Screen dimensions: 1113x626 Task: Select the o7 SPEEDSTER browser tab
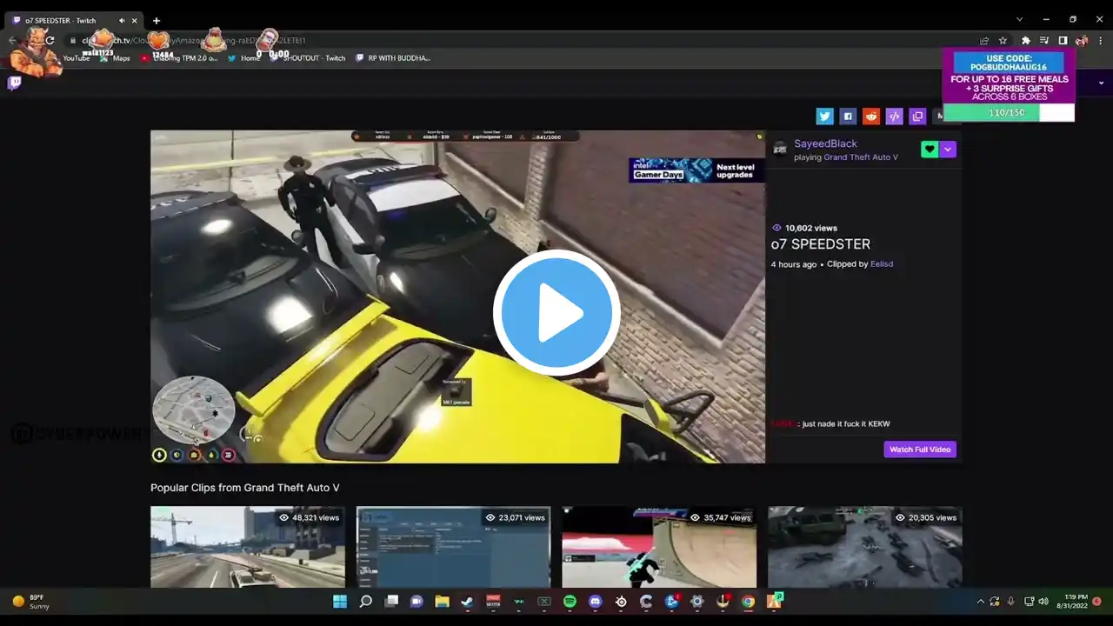[74, 20]
